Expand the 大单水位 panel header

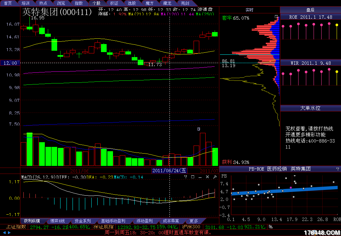coord(310,108)
